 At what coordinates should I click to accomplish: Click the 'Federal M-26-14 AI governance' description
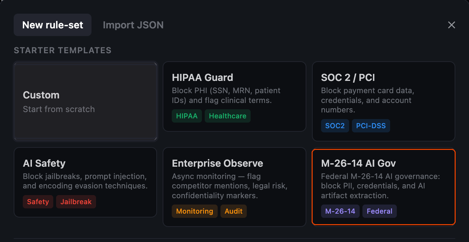[380, 186]
